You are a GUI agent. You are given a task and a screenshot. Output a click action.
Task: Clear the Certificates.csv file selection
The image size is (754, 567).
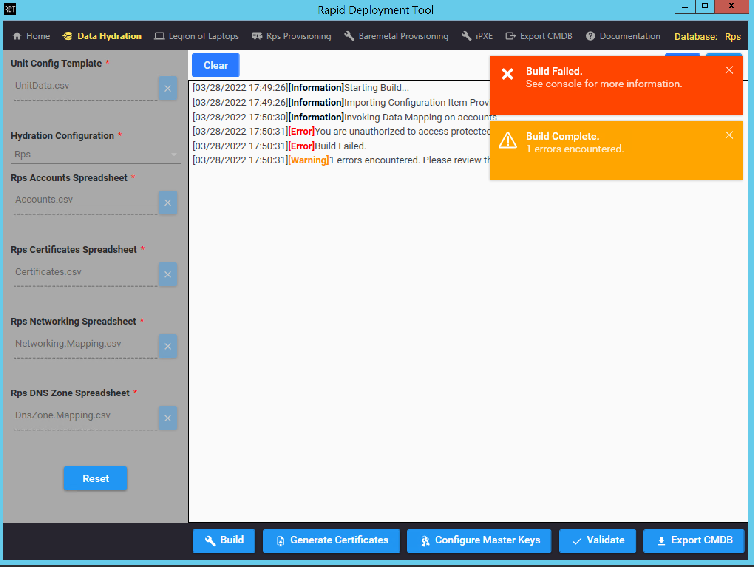[x=169, y=274]
